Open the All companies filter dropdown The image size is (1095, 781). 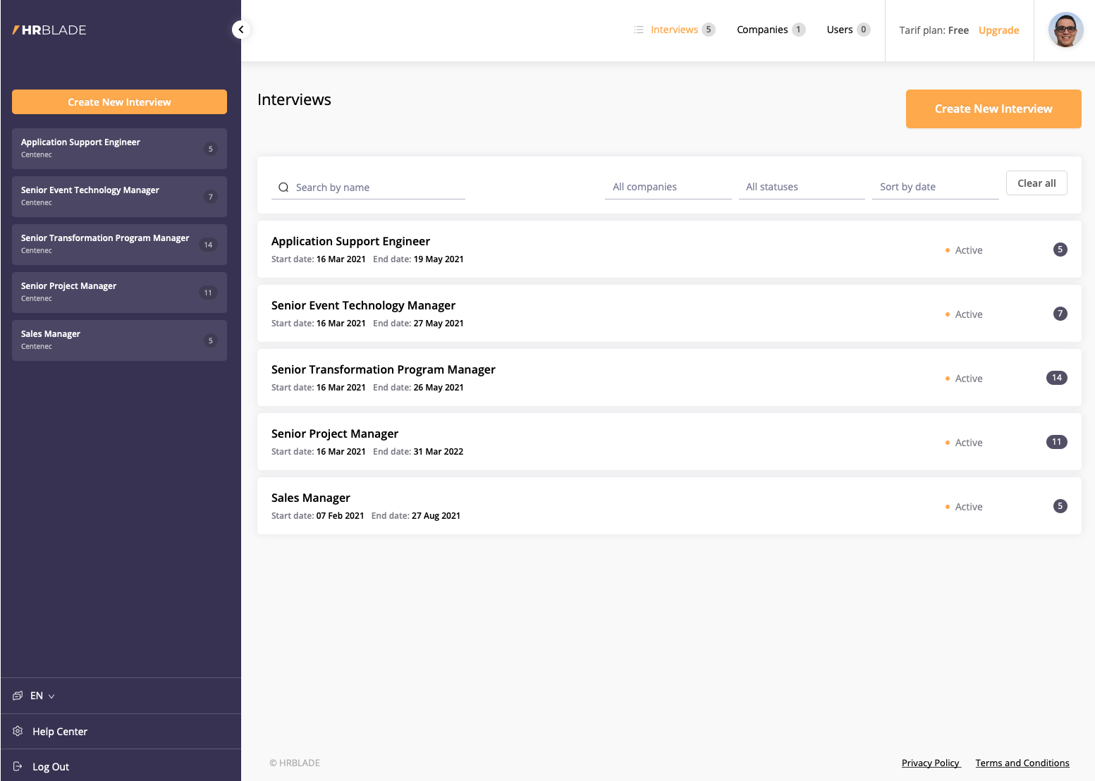[x=667, y=187]
